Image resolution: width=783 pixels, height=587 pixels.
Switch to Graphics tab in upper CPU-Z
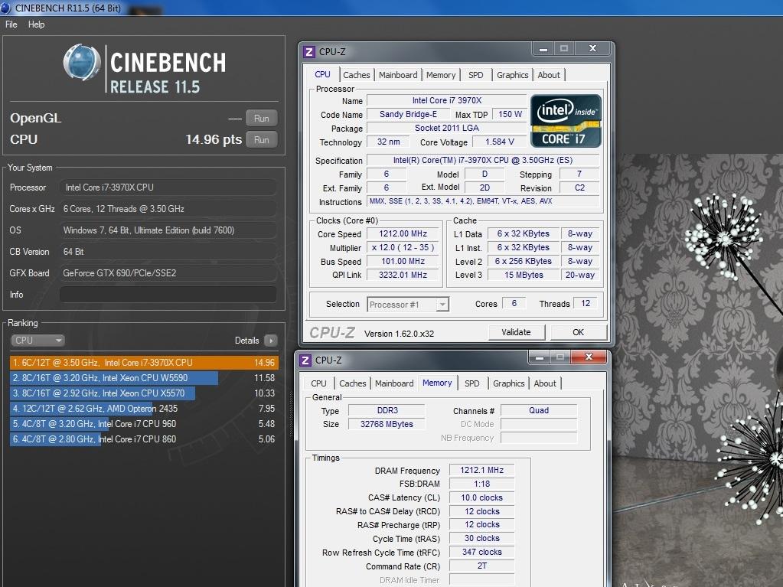[512, 75]
